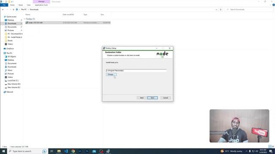
Task: Refresh the Downloads folder view
Action: click(220, 9)
